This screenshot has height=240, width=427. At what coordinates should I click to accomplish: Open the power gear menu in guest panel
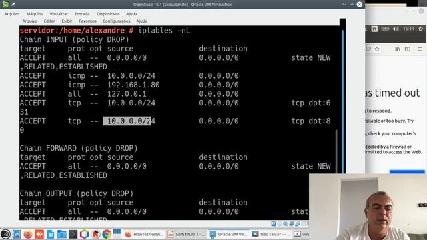tap(421, 29)
